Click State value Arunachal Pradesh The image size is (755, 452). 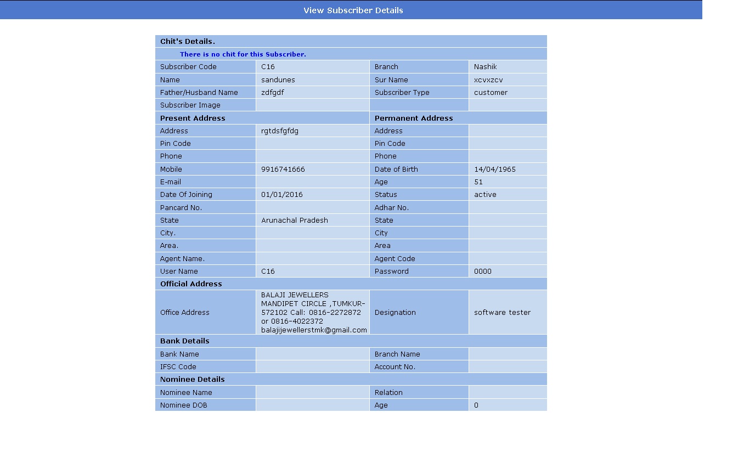(x=295, y=221)
